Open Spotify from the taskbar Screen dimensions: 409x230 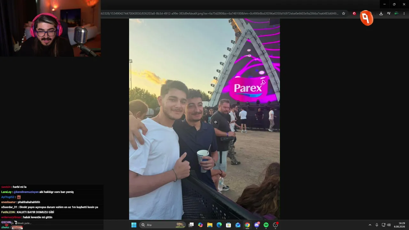tap(266, 225)
